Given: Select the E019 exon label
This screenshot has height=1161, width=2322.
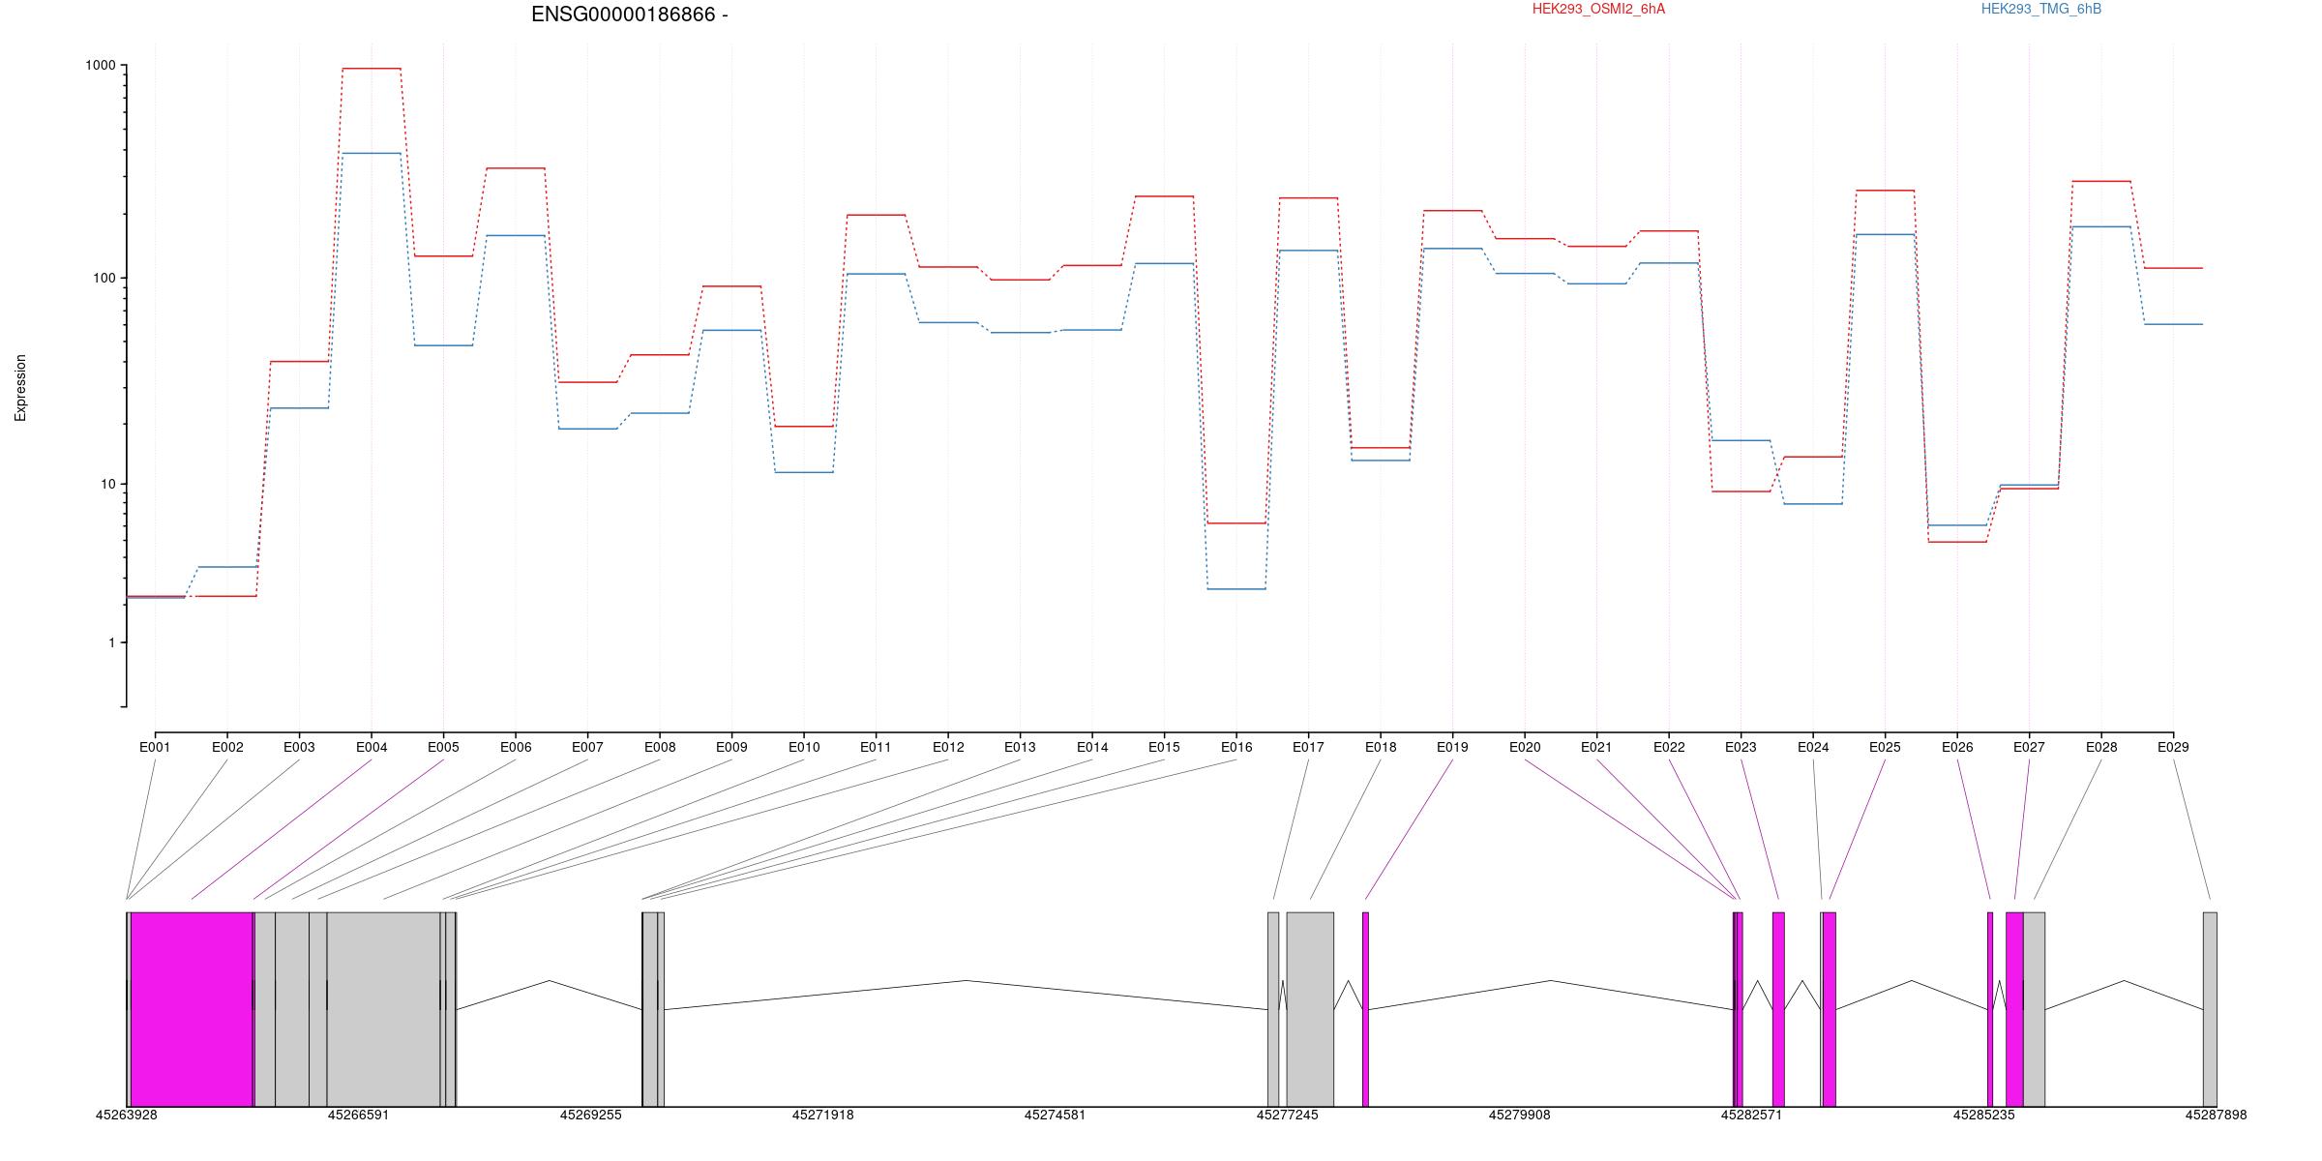Looking at the screenshot, I should coord(1452,747).
